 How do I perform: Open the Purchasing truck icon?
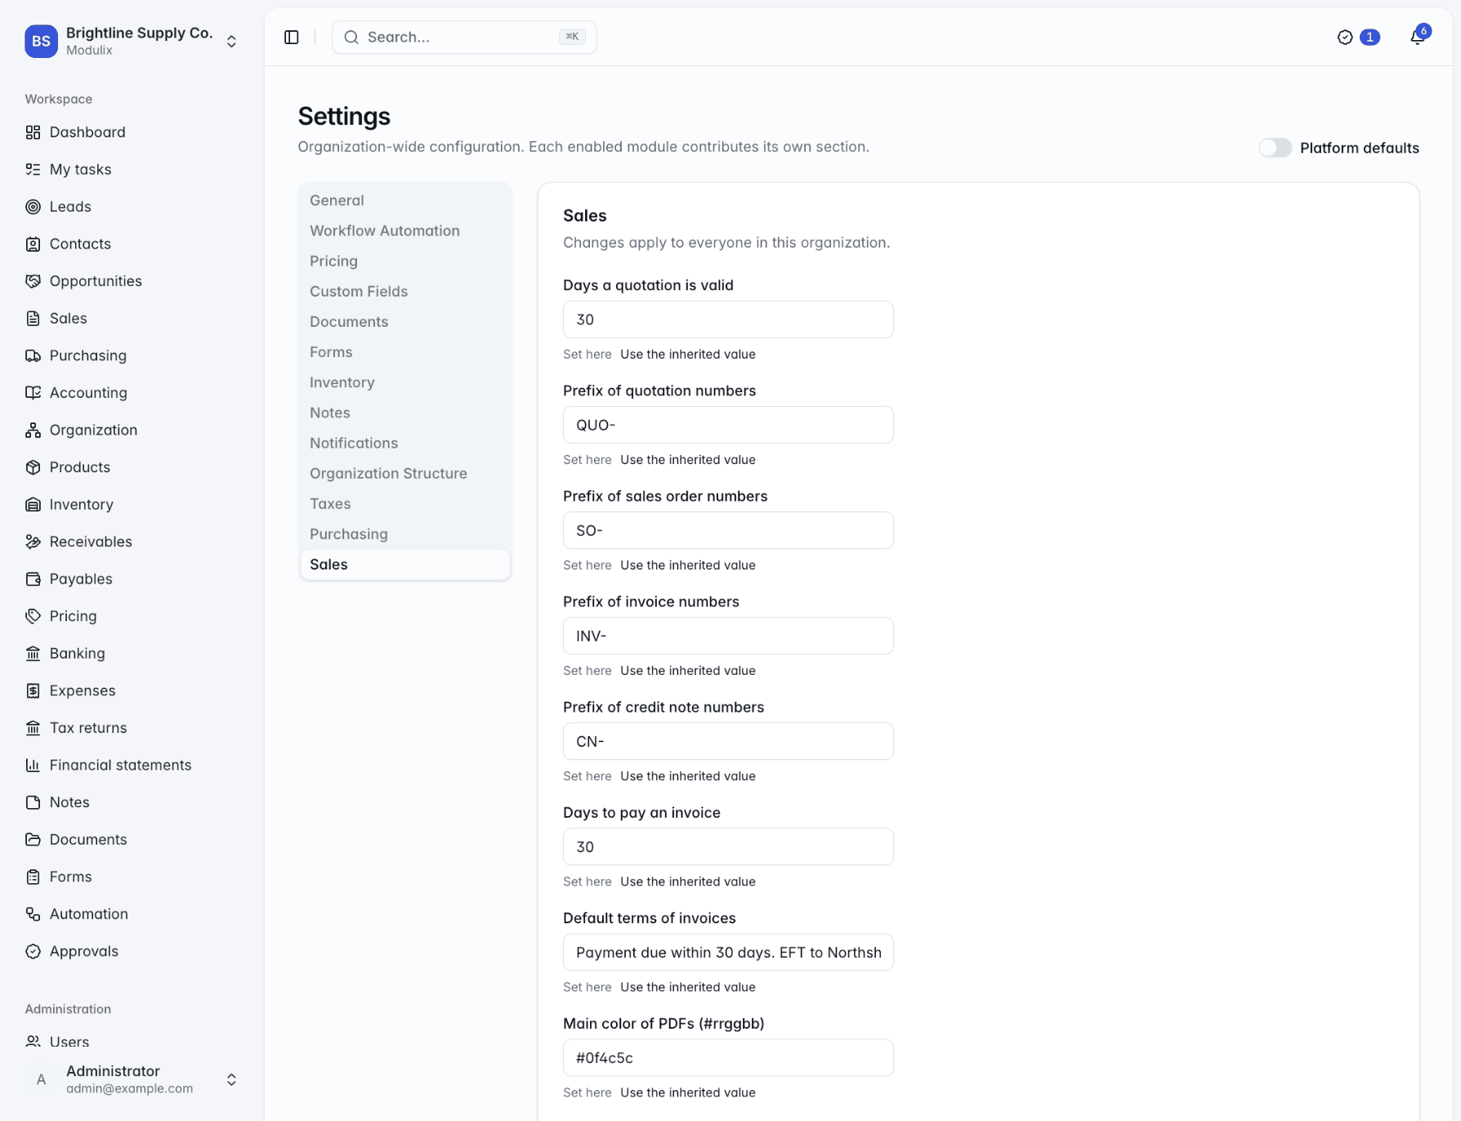[x=33, y=355]
